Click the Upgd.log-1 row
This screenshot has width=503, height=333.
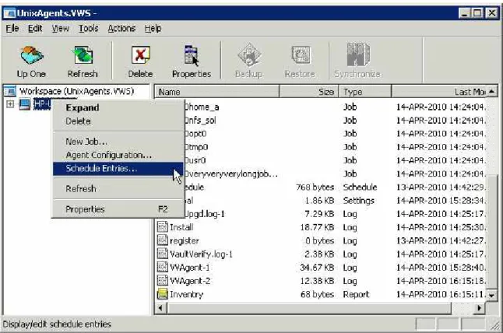336,214
